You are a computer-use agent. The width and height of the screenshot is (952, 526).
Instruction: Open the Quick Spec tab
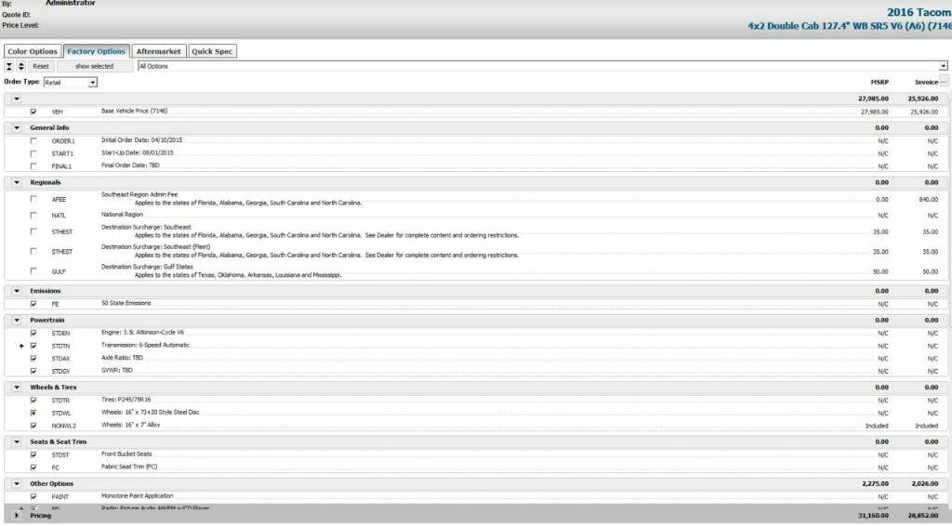(212, 51)
